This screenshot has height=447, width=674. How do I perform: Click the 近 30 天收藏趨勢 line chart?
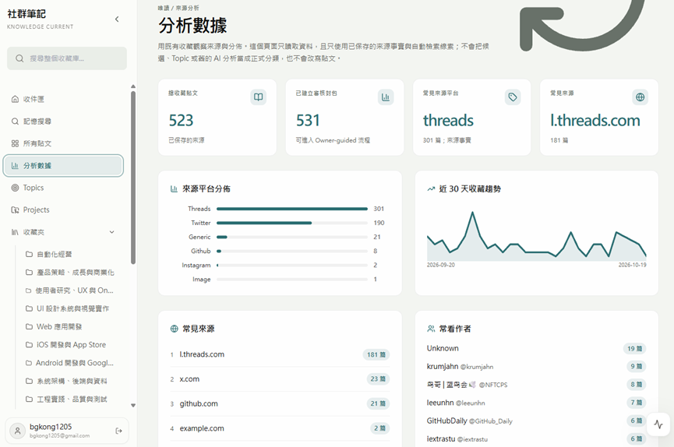pyautogui.click(x=536, y=237)
